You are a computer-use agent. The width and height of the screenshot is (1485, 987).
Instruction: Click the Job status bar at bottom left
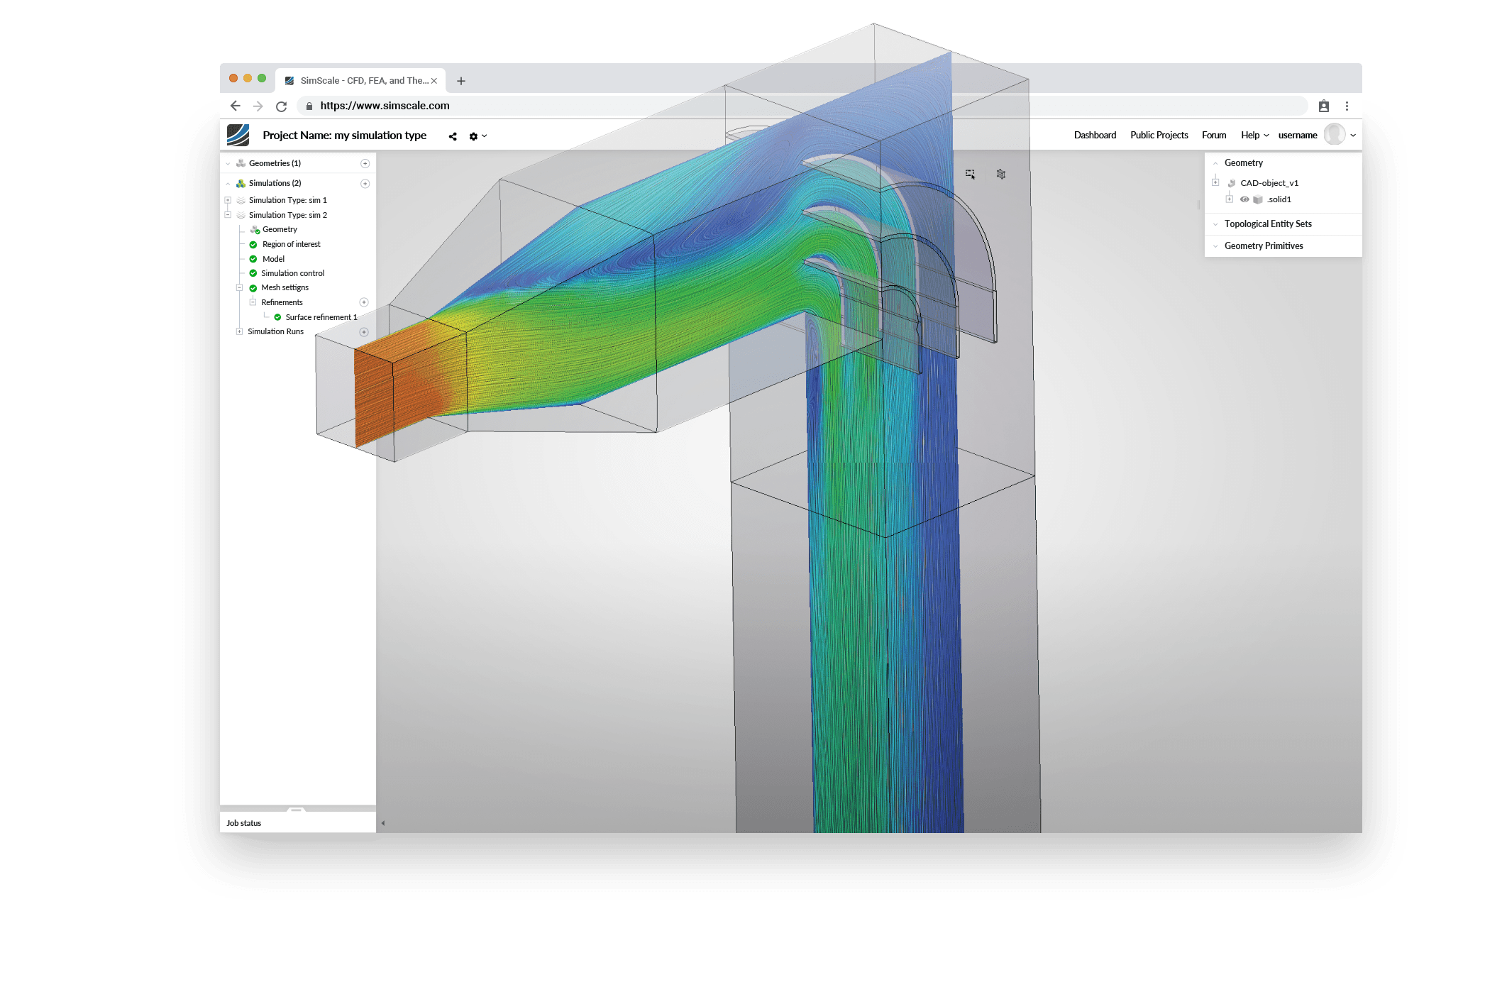pyautogui.click(x=245, y=823)
